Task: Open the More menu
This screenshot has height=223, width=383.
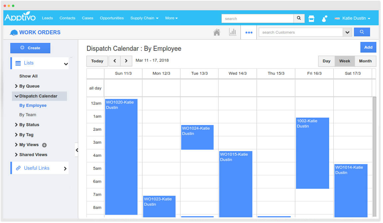Action: [x=171, y=18]
